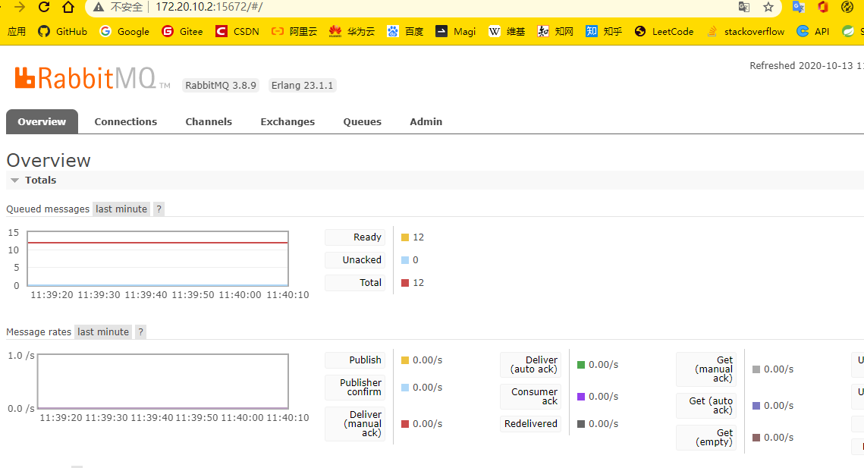The image size is (864, 468).
Task: Toggle the Consumer ack label
Action: (531, 397)
